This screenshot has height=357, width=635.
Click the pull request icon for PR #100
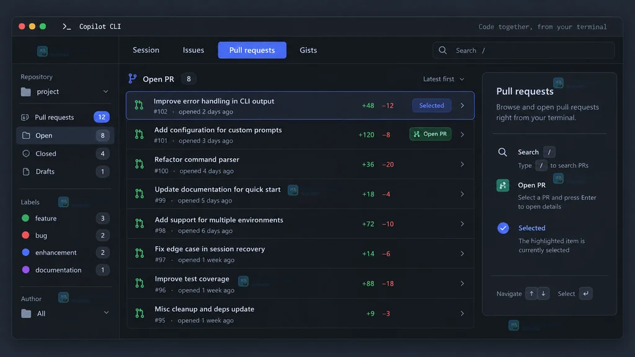[140, 164]
